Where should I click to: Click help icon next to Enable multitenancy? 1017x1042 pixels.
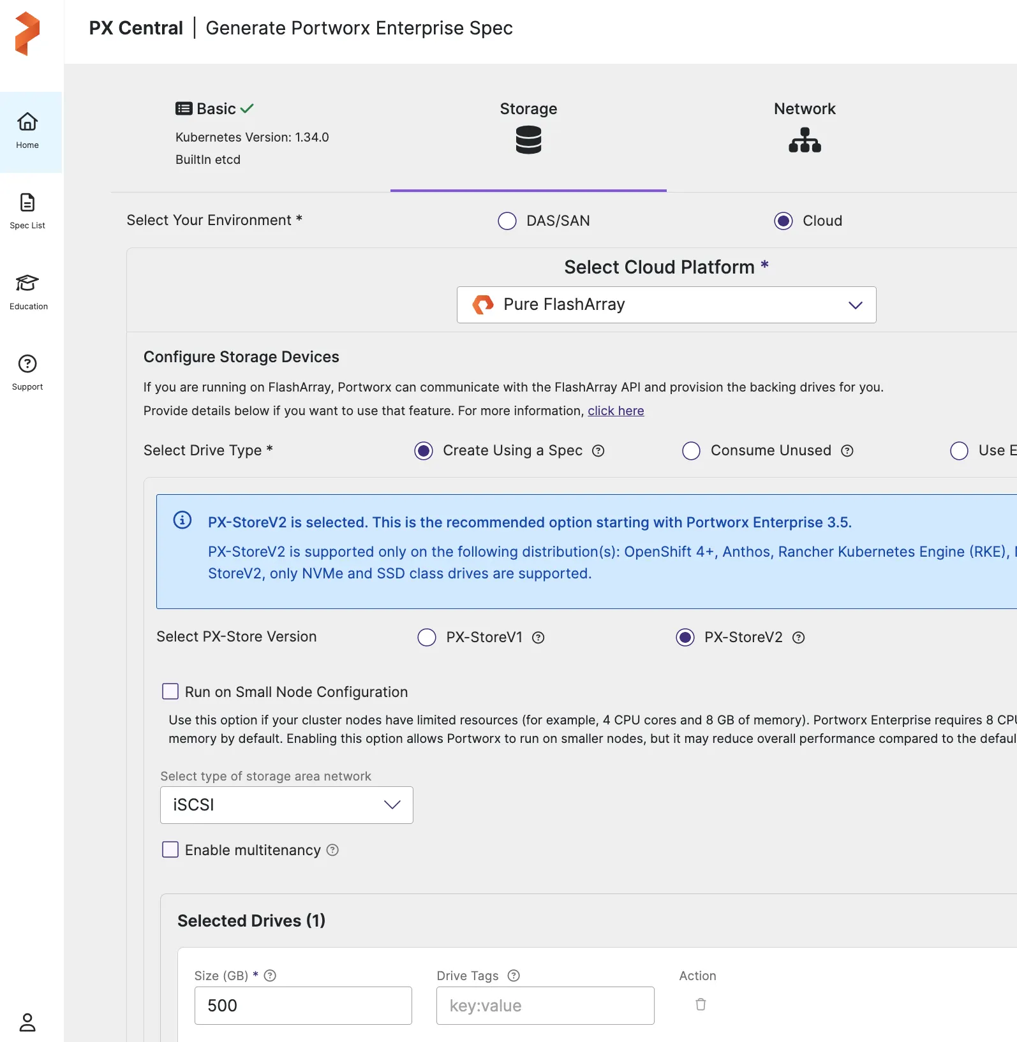(x=332, y=850)
